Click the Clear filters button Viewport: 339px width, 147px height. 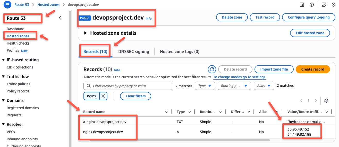coord(135,96)
